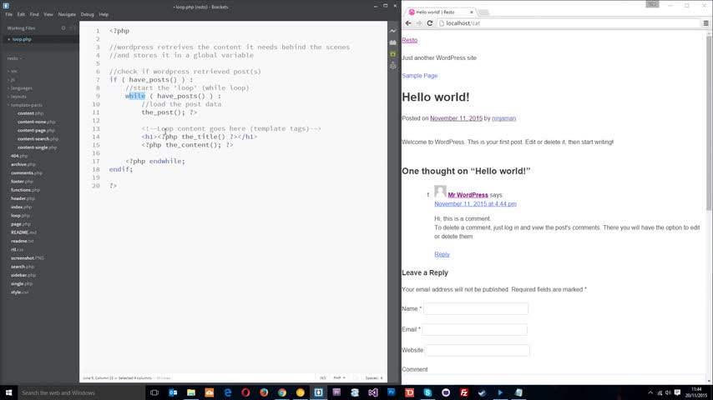Launch Firefox from the taskbar

(x=264, y=392)
